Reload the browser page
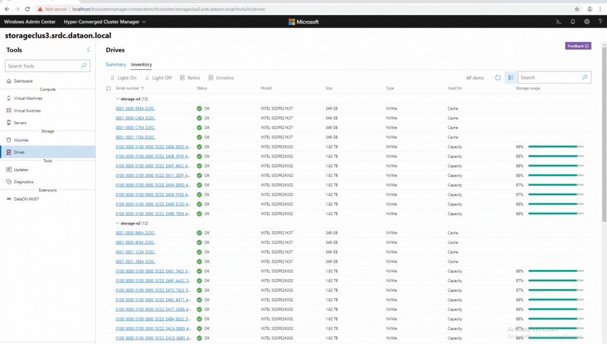The width and height of the screenshot is (607, 344). (27, 9)
